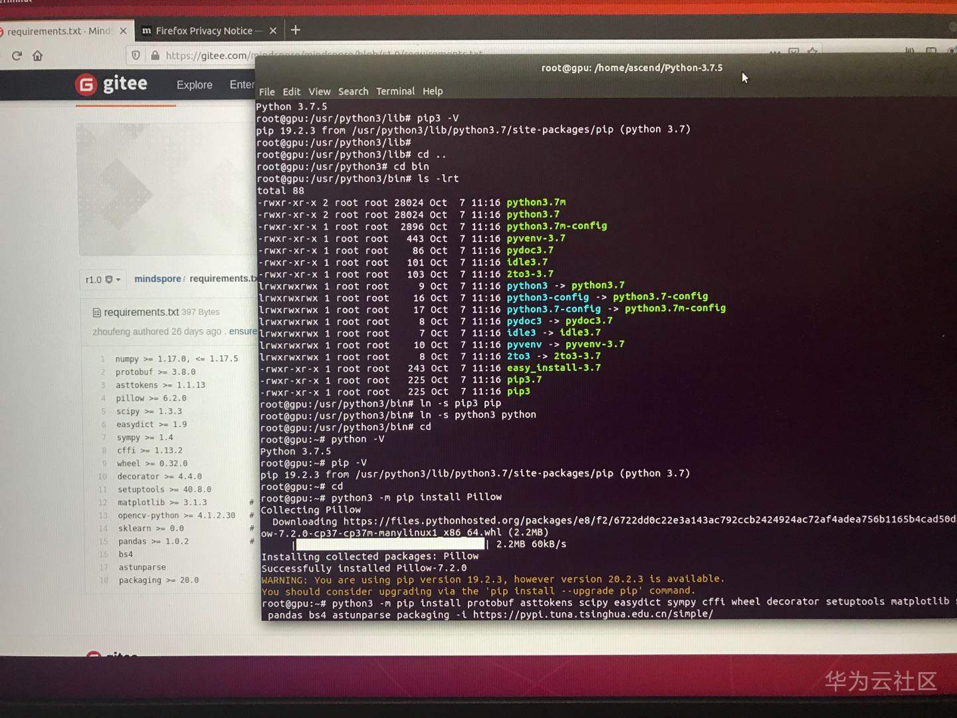Viewport: 957px width, 718px height.
Task: Close the requirements.txt browser tab
Action: [123, 31]
